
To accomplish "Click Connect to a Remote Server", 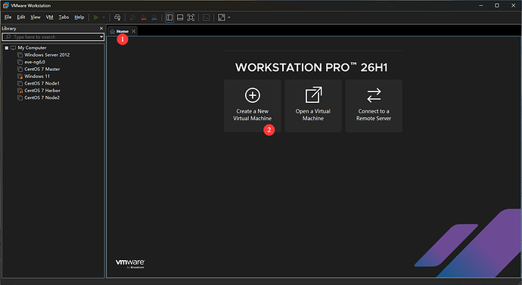I will [x=374, y=106].
